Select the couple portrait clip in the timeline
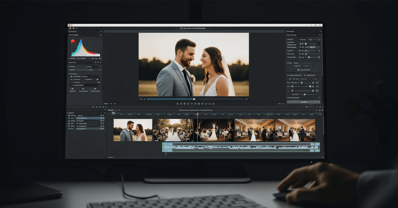This screenshot has width=398, height=208. pyautogui.click(x=133, y=130)
